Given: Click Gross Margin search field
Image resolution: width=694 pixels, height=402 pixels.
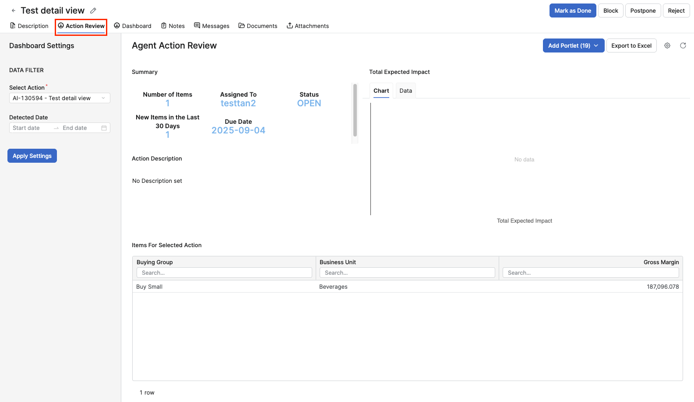Looking at the screenshot, I should click(591, 273).
